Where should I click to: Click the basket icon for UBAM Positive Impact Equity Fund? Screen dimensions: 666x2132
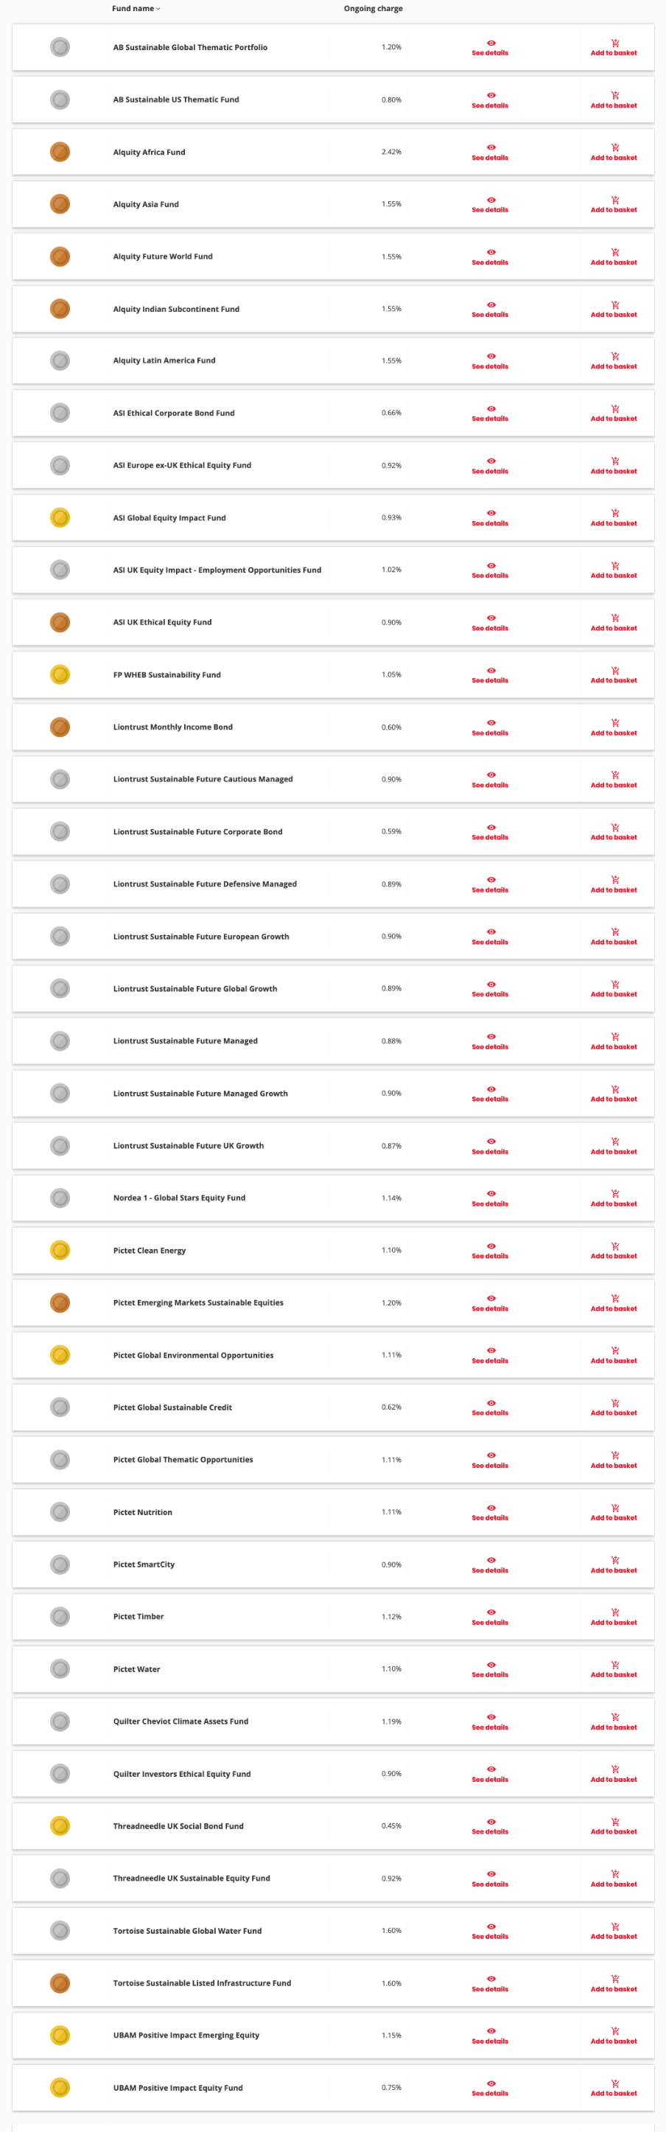(614, 2083)
